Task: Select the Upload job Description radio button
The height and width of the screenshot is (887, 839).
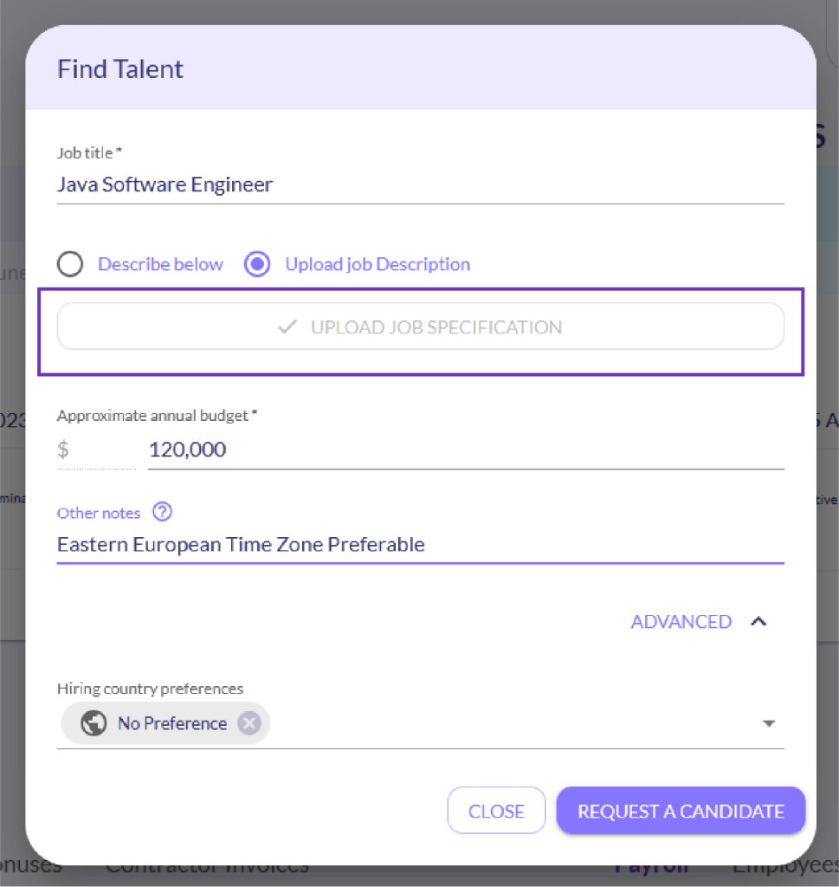Action: pyautogui.click(x=256, y=263)
